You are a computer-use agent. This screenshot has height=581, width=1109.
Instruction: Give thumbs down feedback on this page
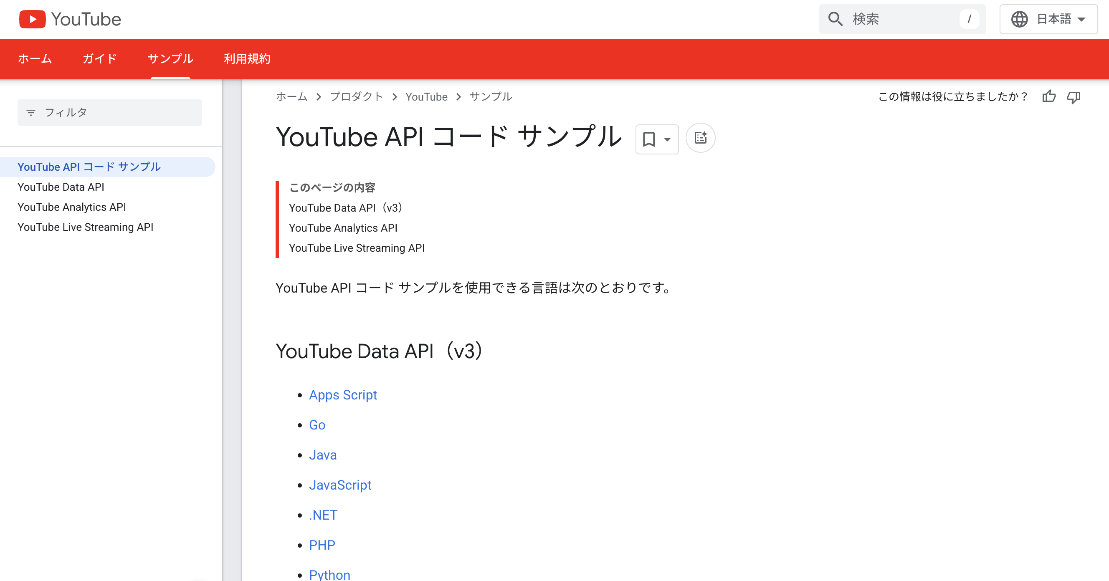tap(1074, 97)
